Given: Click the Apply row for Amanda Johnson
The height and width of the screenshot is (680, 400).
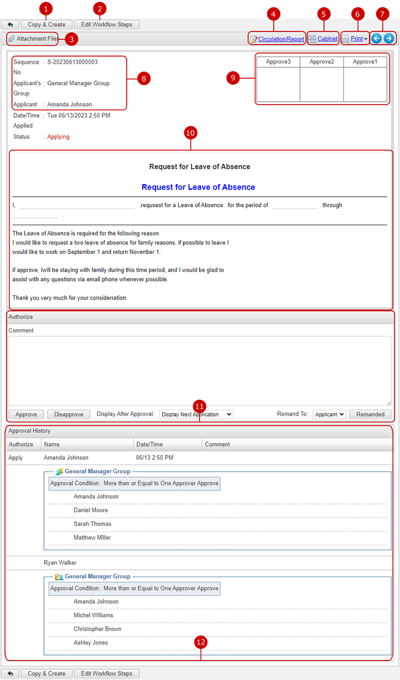Looking at the screenshot, I should point(199,458).
